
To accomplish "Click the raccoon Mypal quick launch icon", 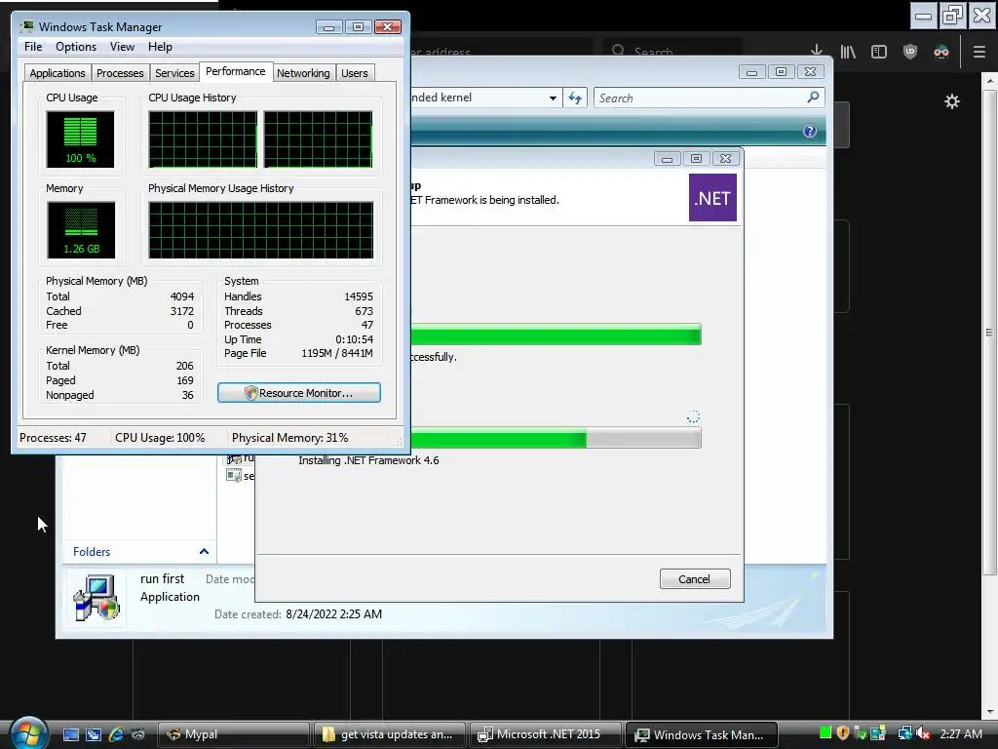I will click(x=138, y=734).
